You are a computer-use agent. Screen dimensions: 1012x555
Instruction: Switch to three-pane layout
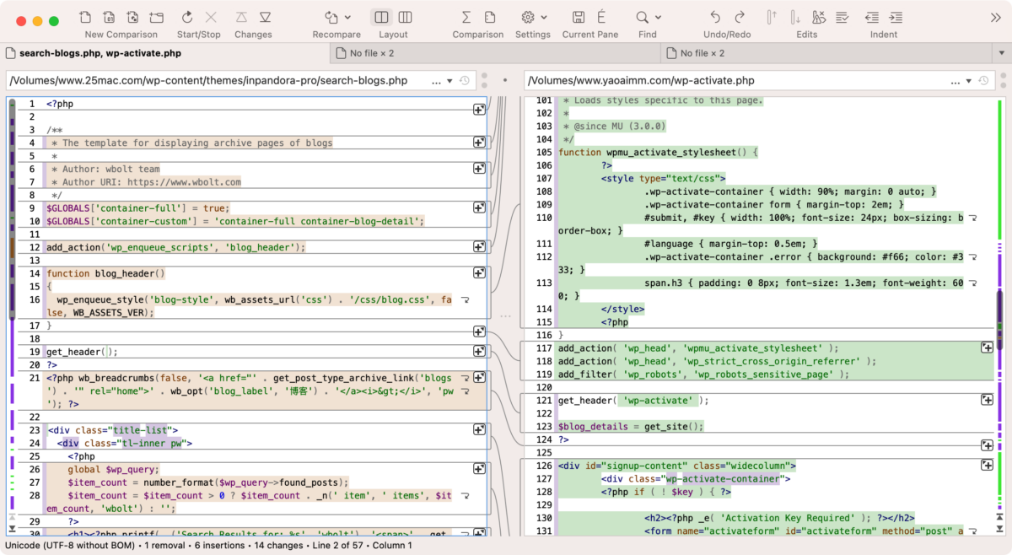pos(406,17)
